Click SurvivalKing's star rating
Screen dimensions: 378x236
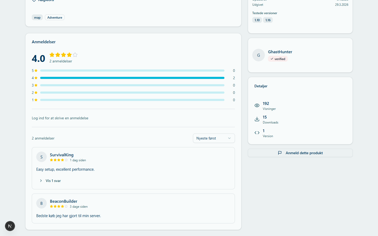tap(59, 160)
